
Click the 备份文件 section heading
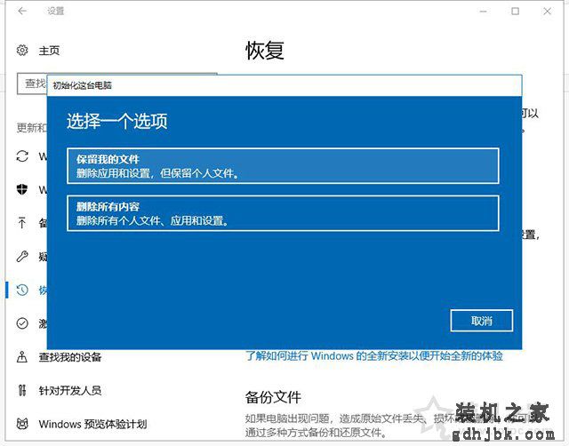point(273,397)
